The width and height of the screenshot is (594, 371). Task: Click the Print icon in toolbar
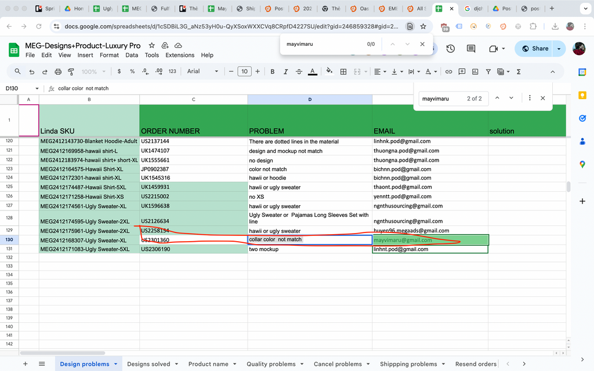(58, 71)
